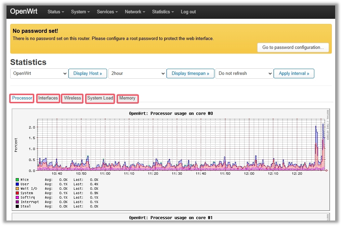Open the OpenWrt host dropdown
Screen dimensions: 342x226
point(39,74)
